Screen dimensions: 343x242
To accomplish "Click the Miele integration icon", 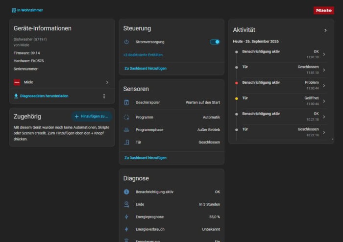I will [17, 82].
